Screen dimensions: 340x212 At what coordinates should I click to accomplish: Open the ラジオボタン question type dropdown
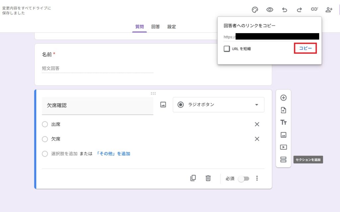click(218, 105)
